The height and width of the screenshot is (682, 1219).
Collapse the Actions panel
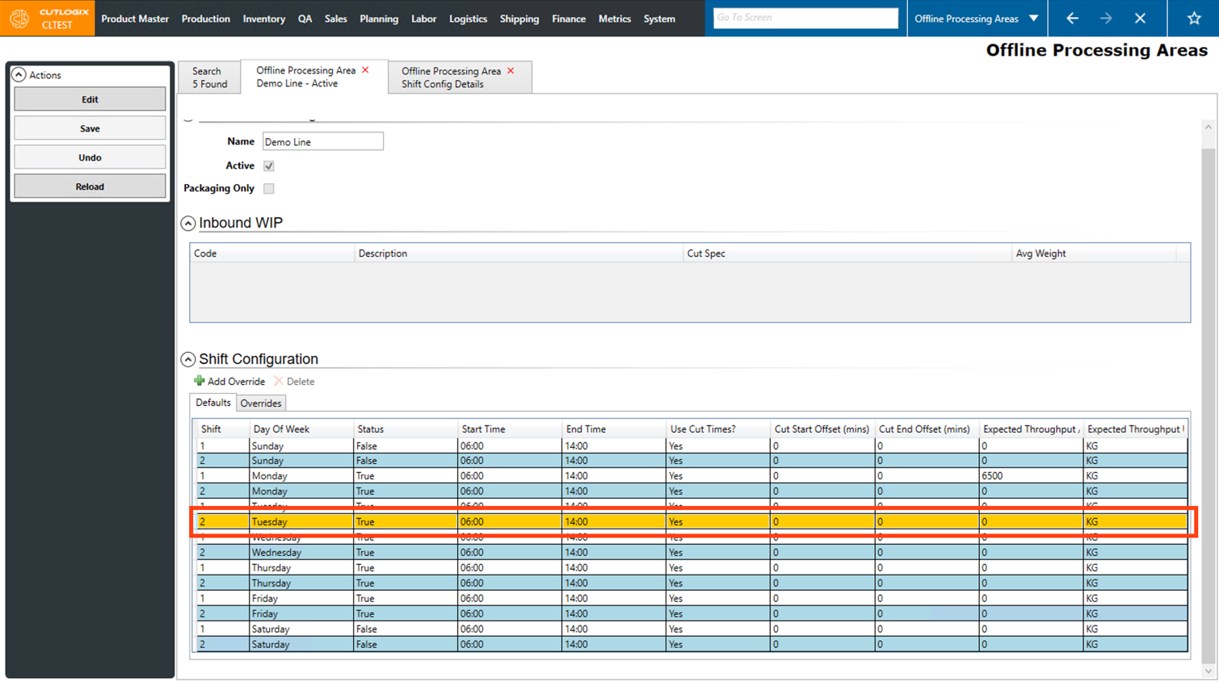point(19,74)
